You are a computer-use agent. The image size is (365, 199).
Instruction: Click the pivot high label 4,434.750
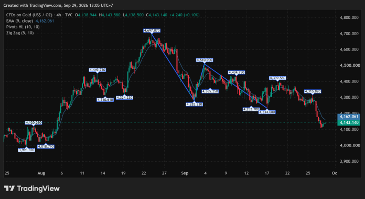[x=237, y=72]
